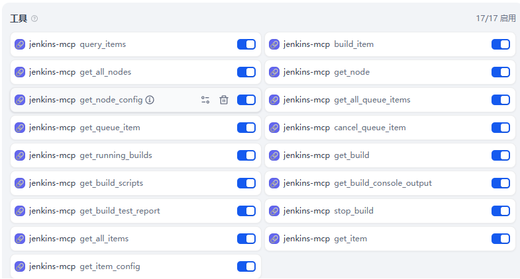Click get_all_nodes tool label
Viewport: 520px width, 279px height.
[x=105, y=72]
